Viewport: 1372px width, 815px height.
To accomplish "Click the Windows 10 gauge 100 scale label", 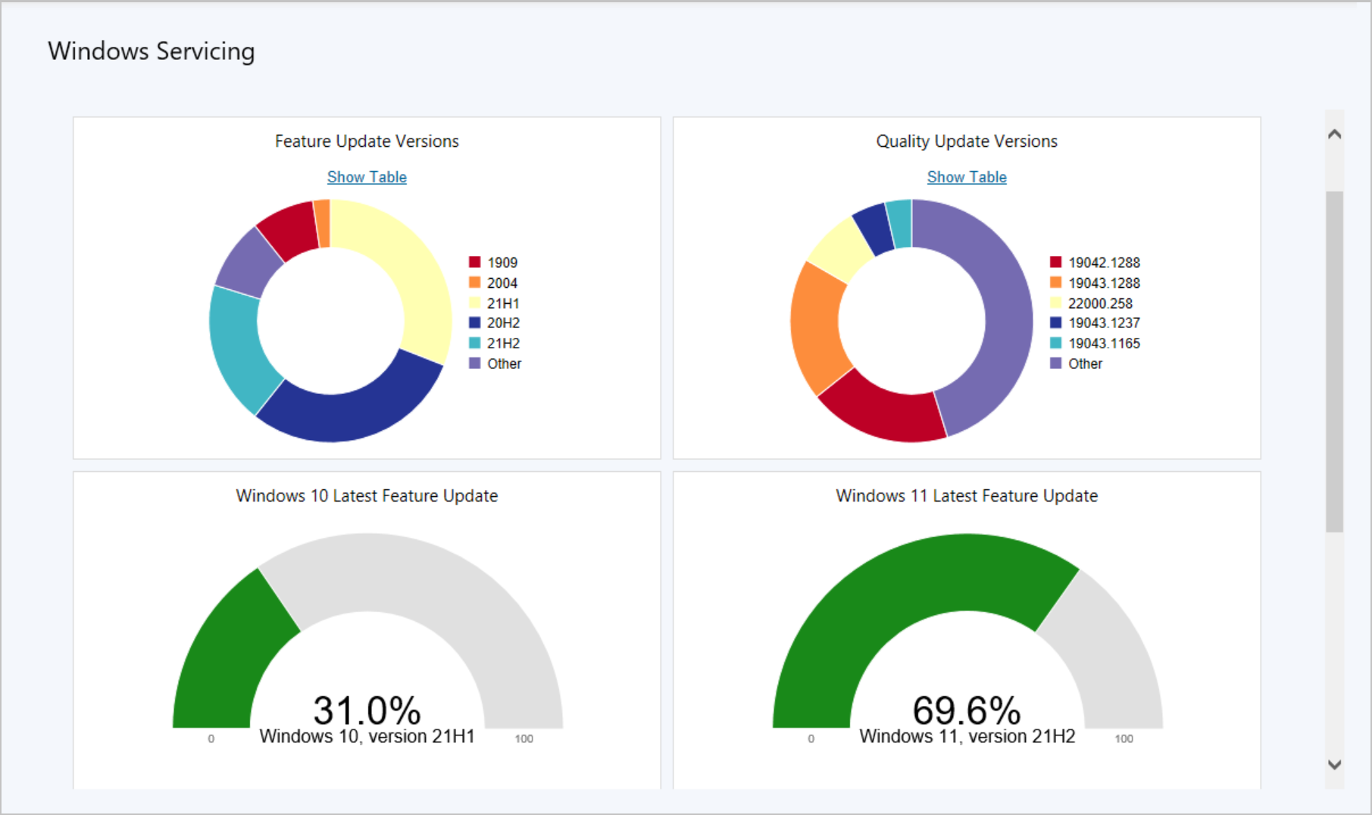I will tap(524, 738).
